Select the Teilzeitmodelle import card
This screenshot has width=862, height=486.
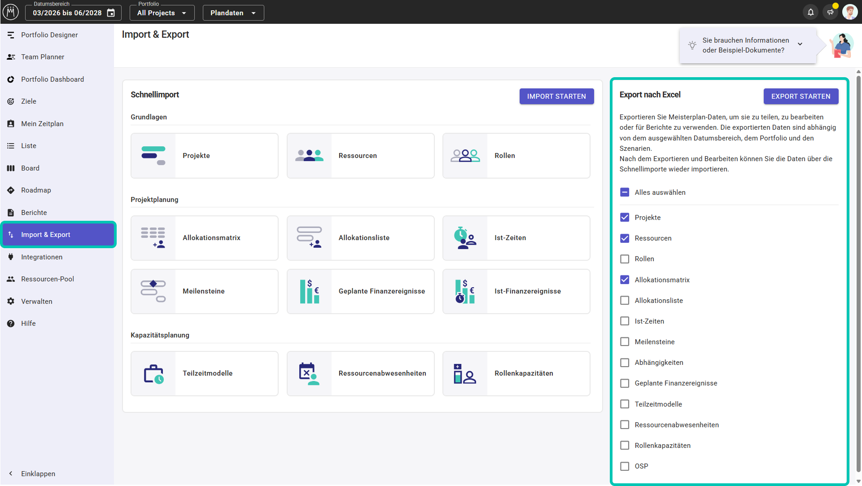(205, 374)
